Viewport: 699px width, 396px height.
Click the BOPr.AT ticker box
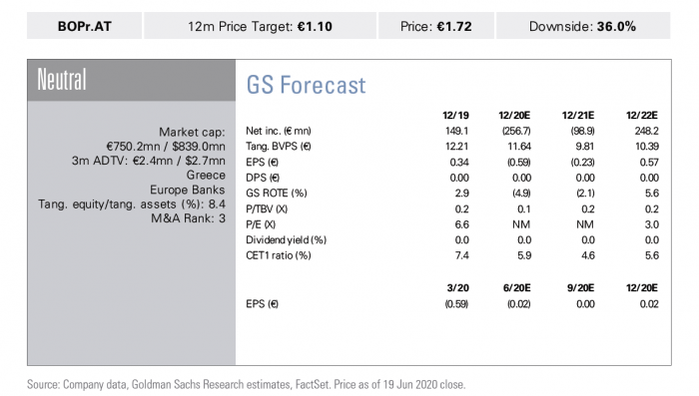(84, 26)
